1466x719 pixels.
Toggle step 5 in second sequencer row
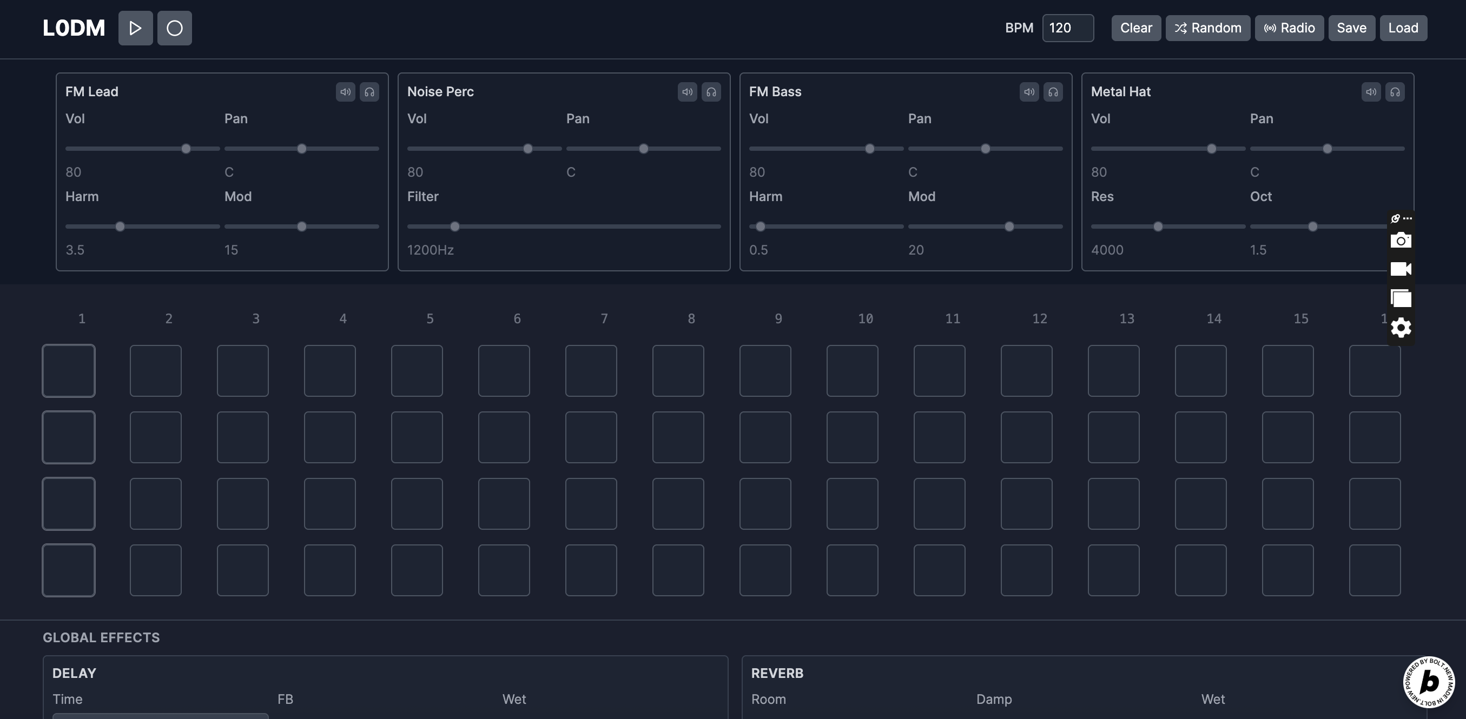pos(417,437)
